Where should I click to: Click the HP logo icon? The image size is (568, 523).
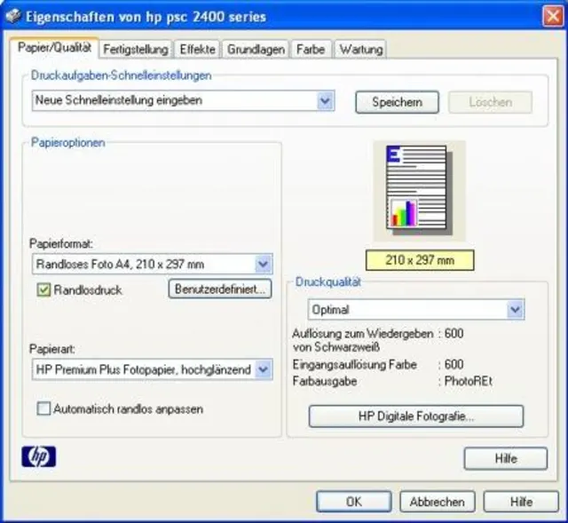pyautogui.click(x=38, y=456)
